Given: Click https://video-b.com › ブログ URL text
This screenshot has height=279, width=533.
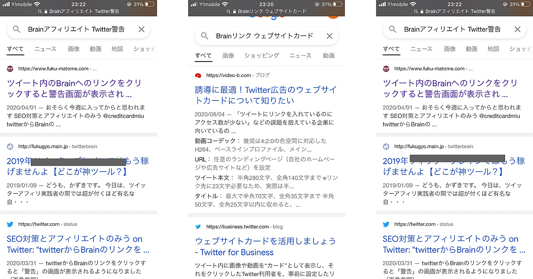Looking at the screenshot, I should click(238, 75).
